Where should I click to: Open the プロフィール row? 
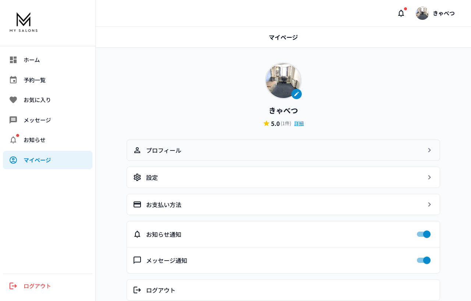tap(283, 150)
